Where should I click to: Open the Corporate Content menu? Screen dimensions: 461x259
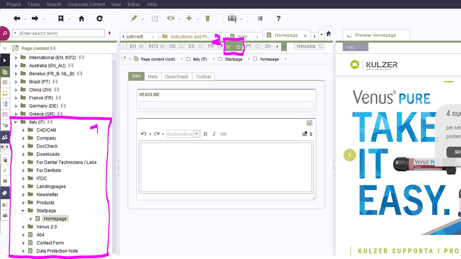click(86, 4)
